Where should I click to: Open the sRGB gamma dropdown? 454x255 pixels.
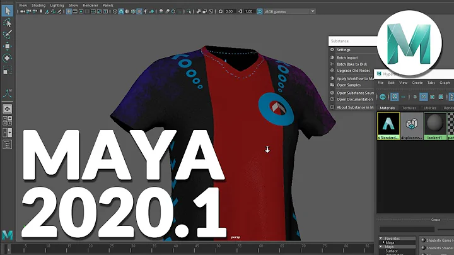[289, 11]
